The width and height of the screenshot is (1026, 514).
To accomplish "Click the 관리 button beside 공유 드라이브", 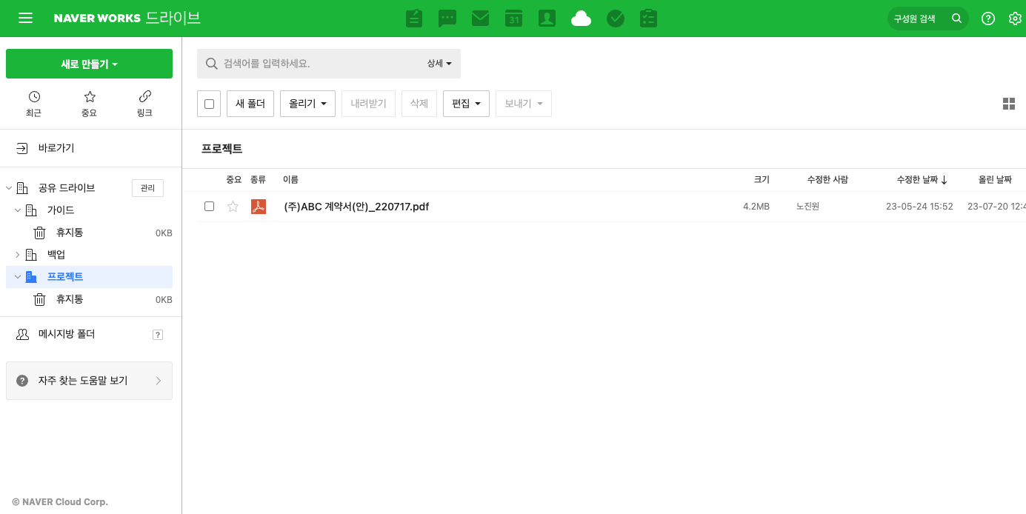I will pos(147,188).
